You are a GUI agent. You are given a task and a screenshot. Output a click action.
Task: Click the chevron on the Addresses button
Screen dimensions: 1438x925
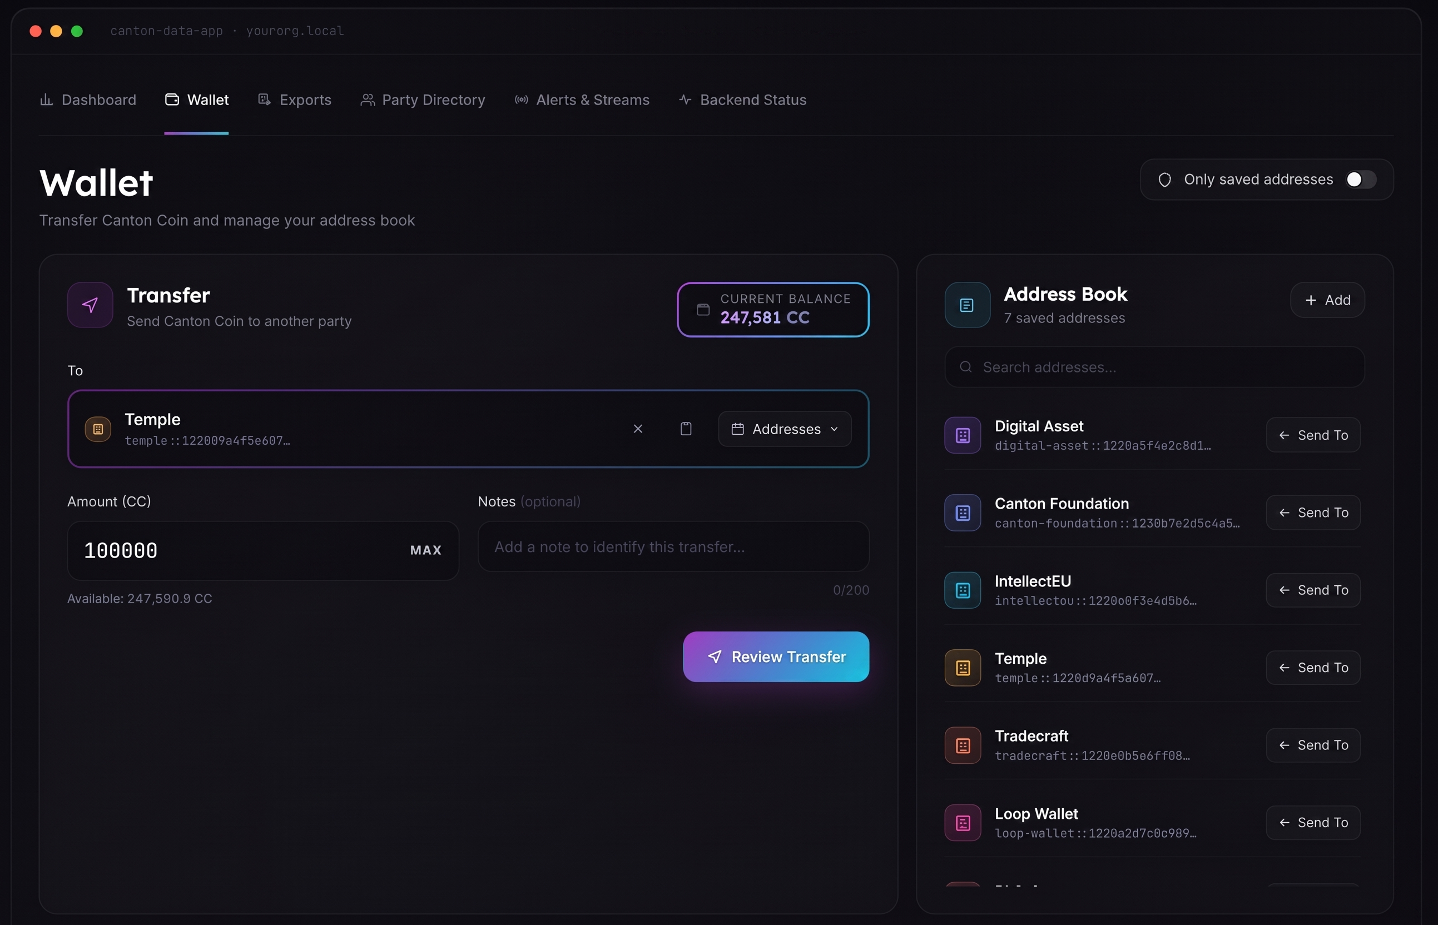[834, 429]
